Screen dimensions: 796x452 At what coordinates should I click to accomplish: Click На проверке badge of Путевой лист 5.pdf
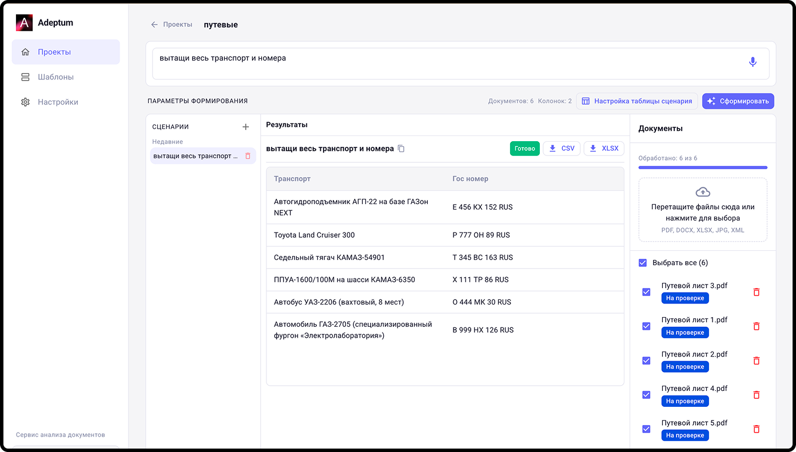[685, 435]
